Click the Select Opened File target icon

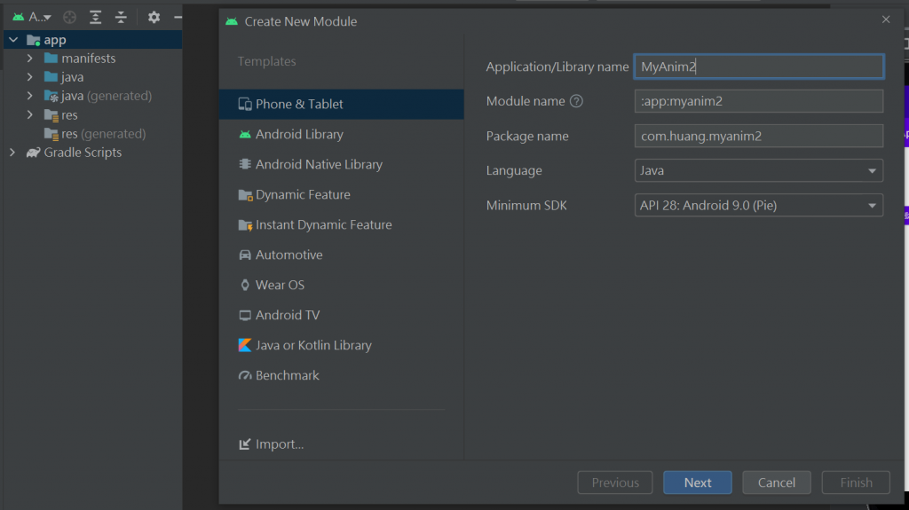70,17
